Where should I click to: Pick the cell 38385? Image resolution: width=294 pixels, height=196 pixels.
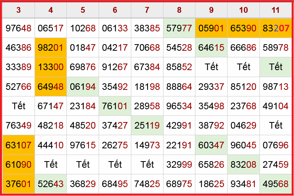pyautogui.click(x=147, y=28)
